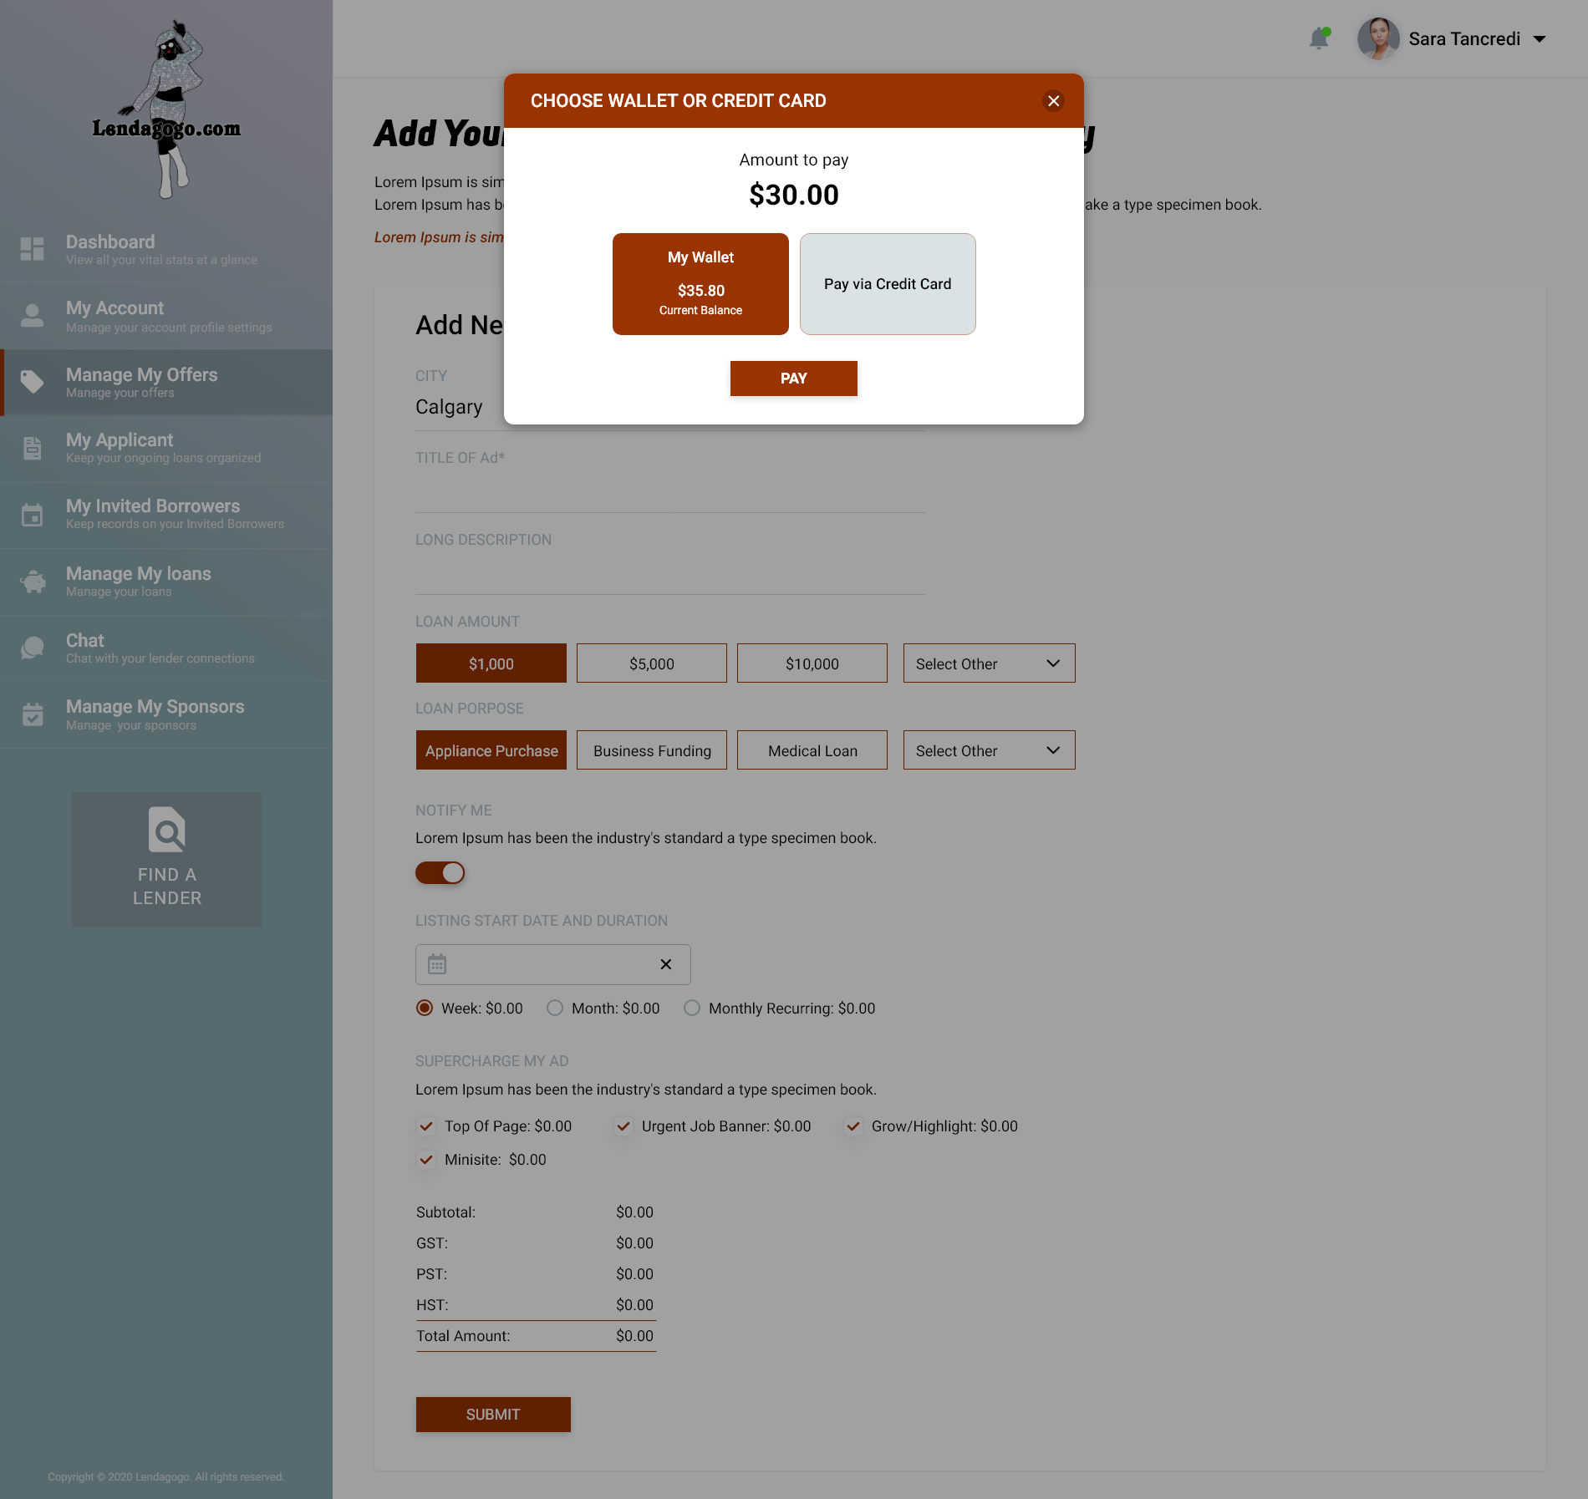1588x1499 pixels.
Task: Click the notification bell icon
Action: (x=1319, y=38)
